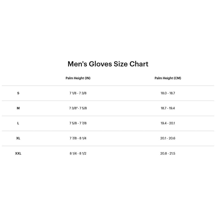Select the 7 3/8"- 7 5/8 inch value

pos(78,108)
